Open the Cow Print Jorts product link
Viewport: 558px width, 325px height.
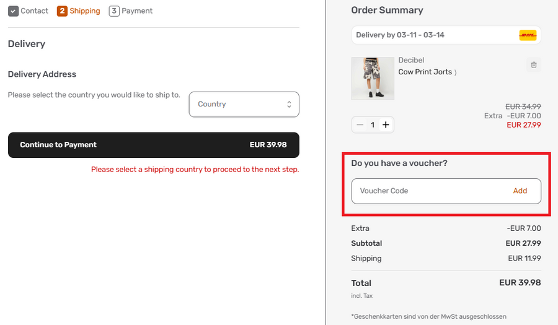(425, 72)
